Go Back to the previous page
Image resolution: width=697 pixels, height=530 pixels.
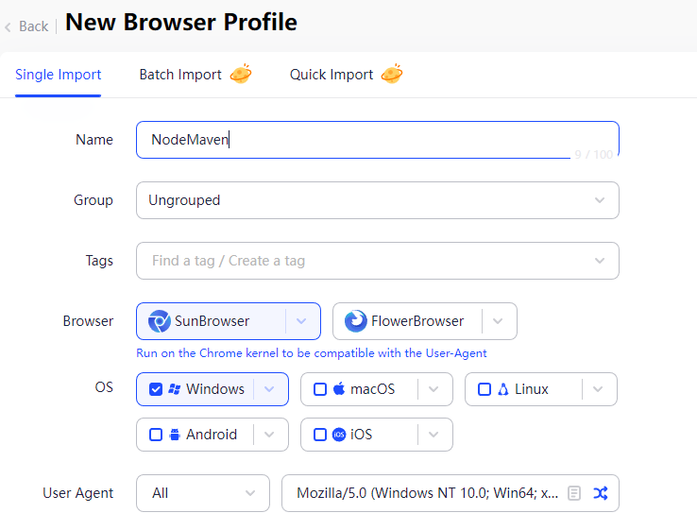[27, 26]
